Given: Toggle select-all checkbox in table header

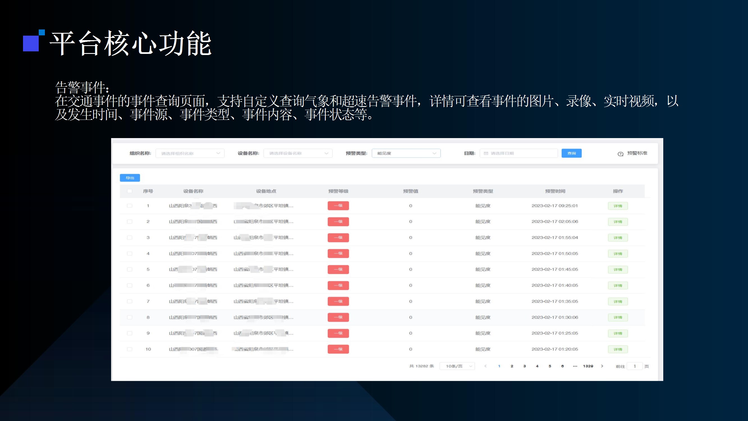Looking at the screenshot, I should pyautogui.click(x=130, y=191).
